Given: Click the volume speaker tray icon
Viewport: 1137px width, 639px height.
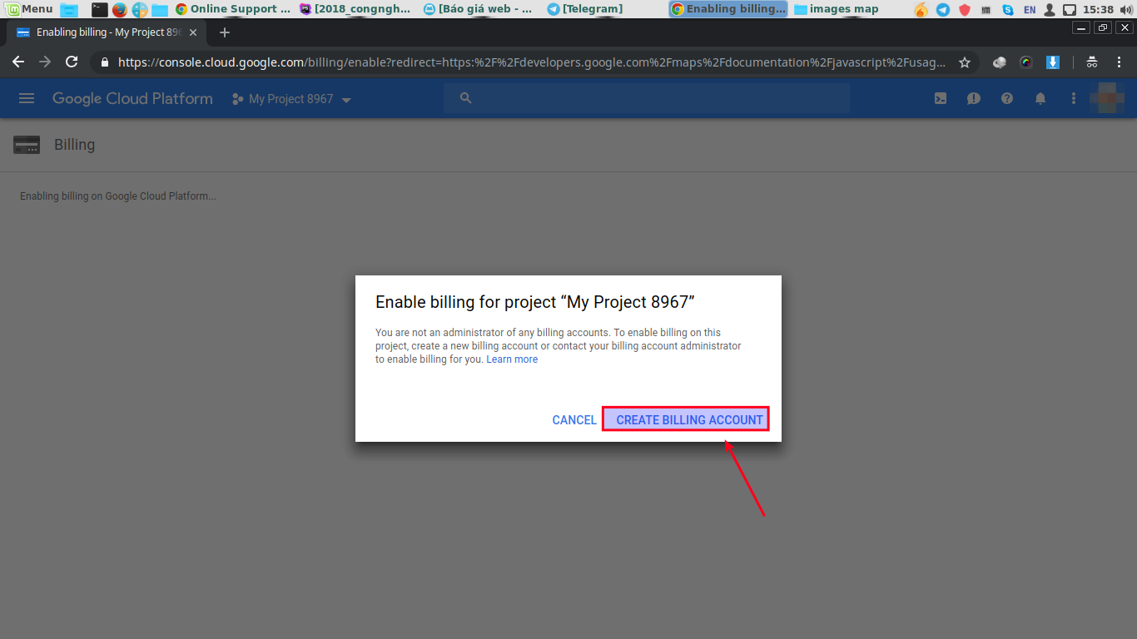Looking at the screenshot, I should (1125, 10).
